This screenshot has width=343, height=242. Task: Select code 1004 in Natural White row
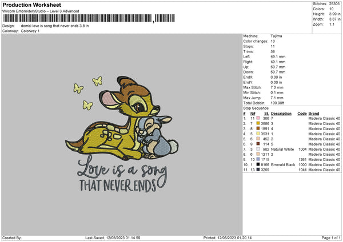pos(302,149)
